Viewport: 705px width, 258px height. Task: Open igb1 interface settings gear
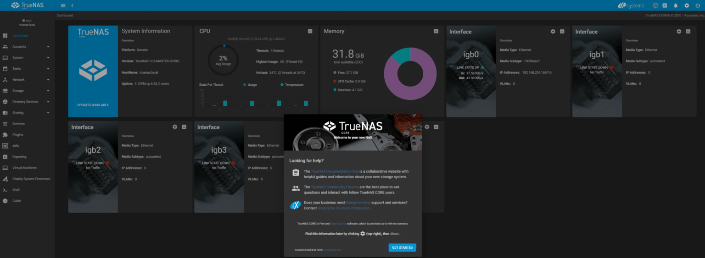(679, 31)
